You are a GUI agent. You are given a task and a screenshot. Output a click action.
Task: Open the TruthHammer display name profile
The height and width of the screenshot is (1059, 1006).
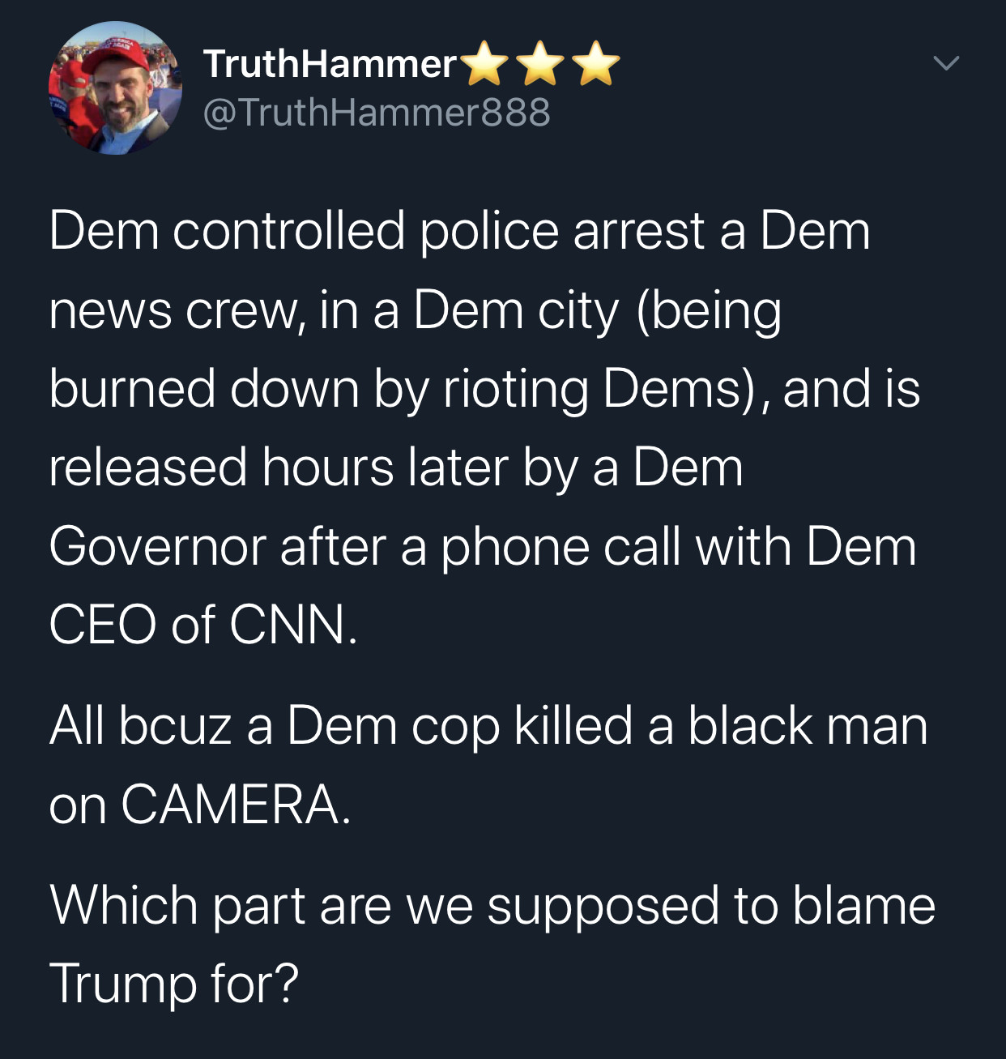point(330,64)
